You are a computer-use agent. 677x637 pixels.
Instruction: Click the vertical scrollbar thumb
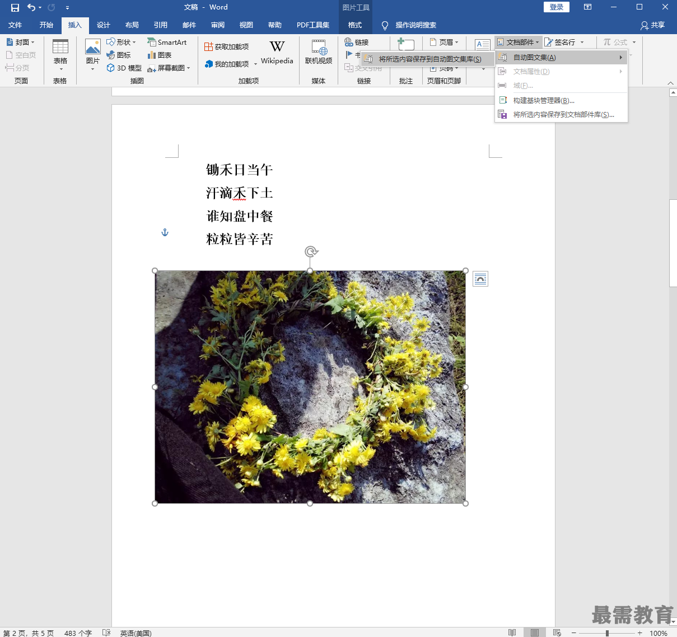coord(673,243)
